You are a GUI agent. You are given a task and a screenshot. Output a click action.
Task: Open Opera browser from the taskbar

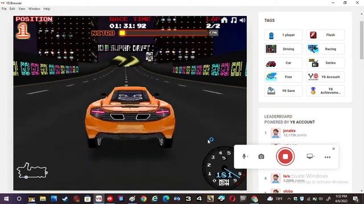pos(233,199)
